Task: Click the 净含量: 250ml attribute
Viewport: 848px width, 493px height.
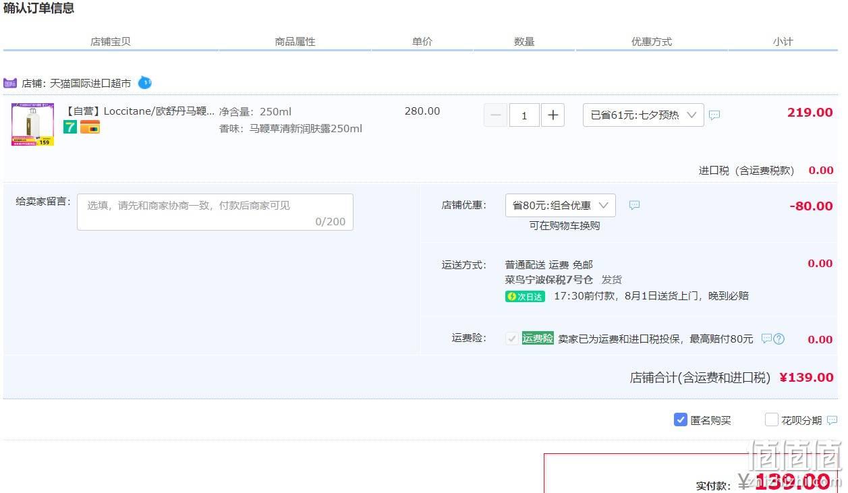Action: 256,112
